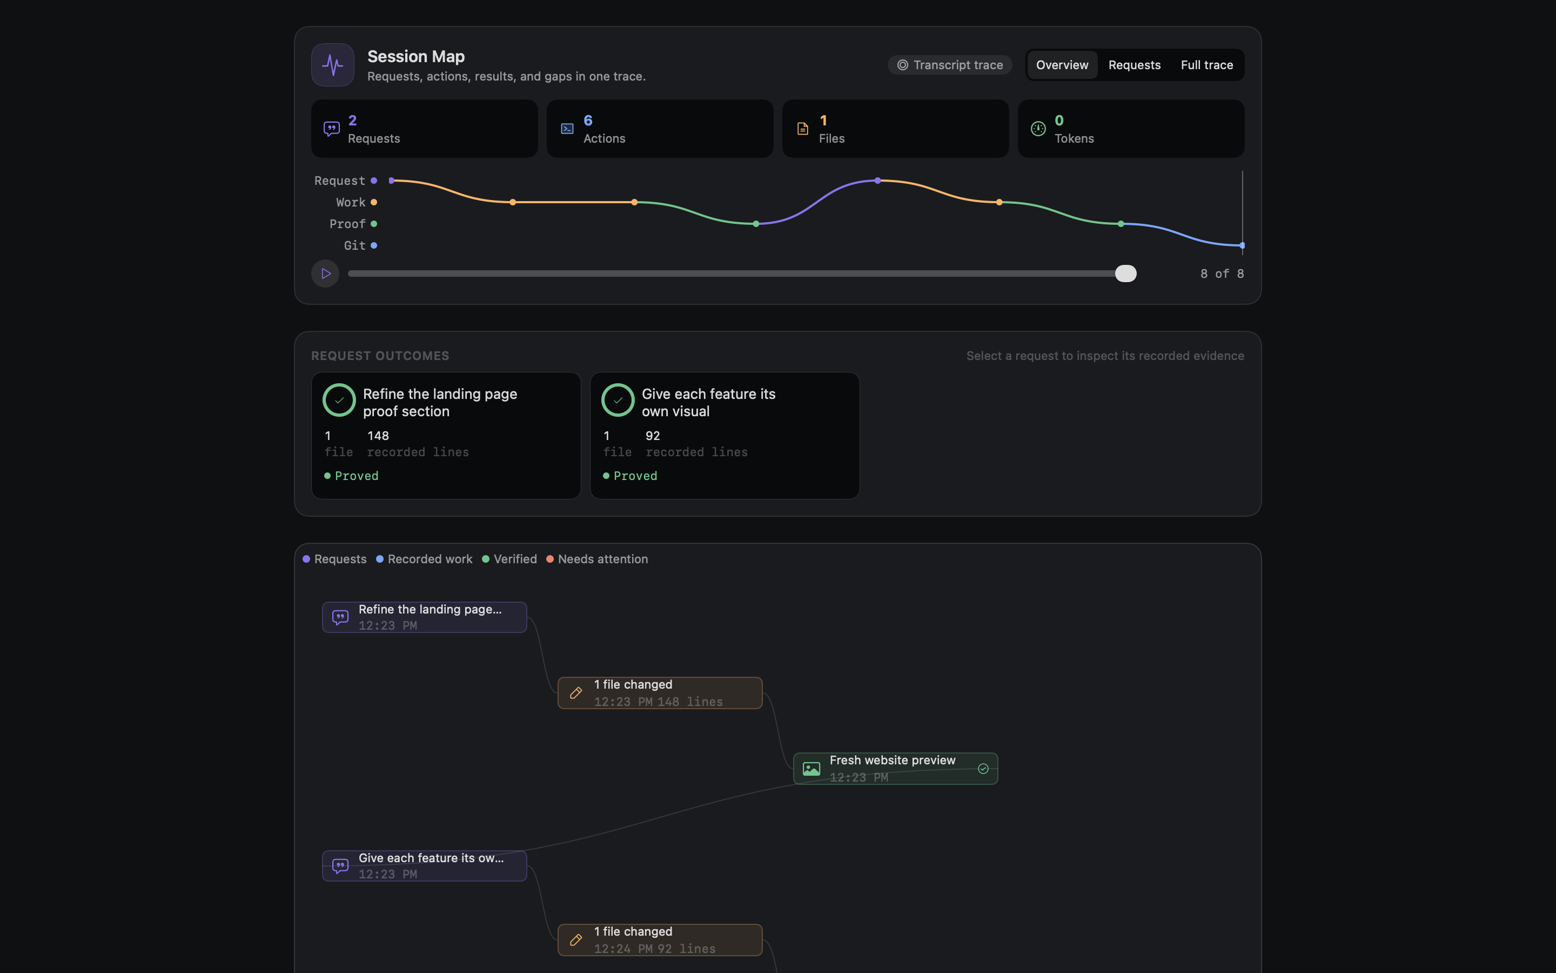This screenshot has height=973, width=1556.
Task: Select the 1 file changed 92 lines node
Action: point(660,940)
